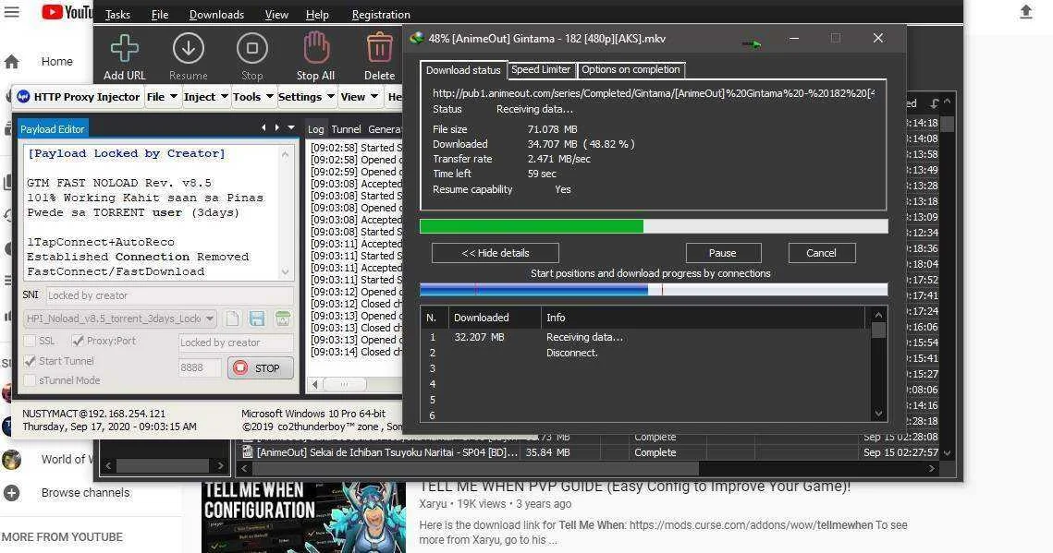Click the Downloaded column header in connections list

[494, 318]
